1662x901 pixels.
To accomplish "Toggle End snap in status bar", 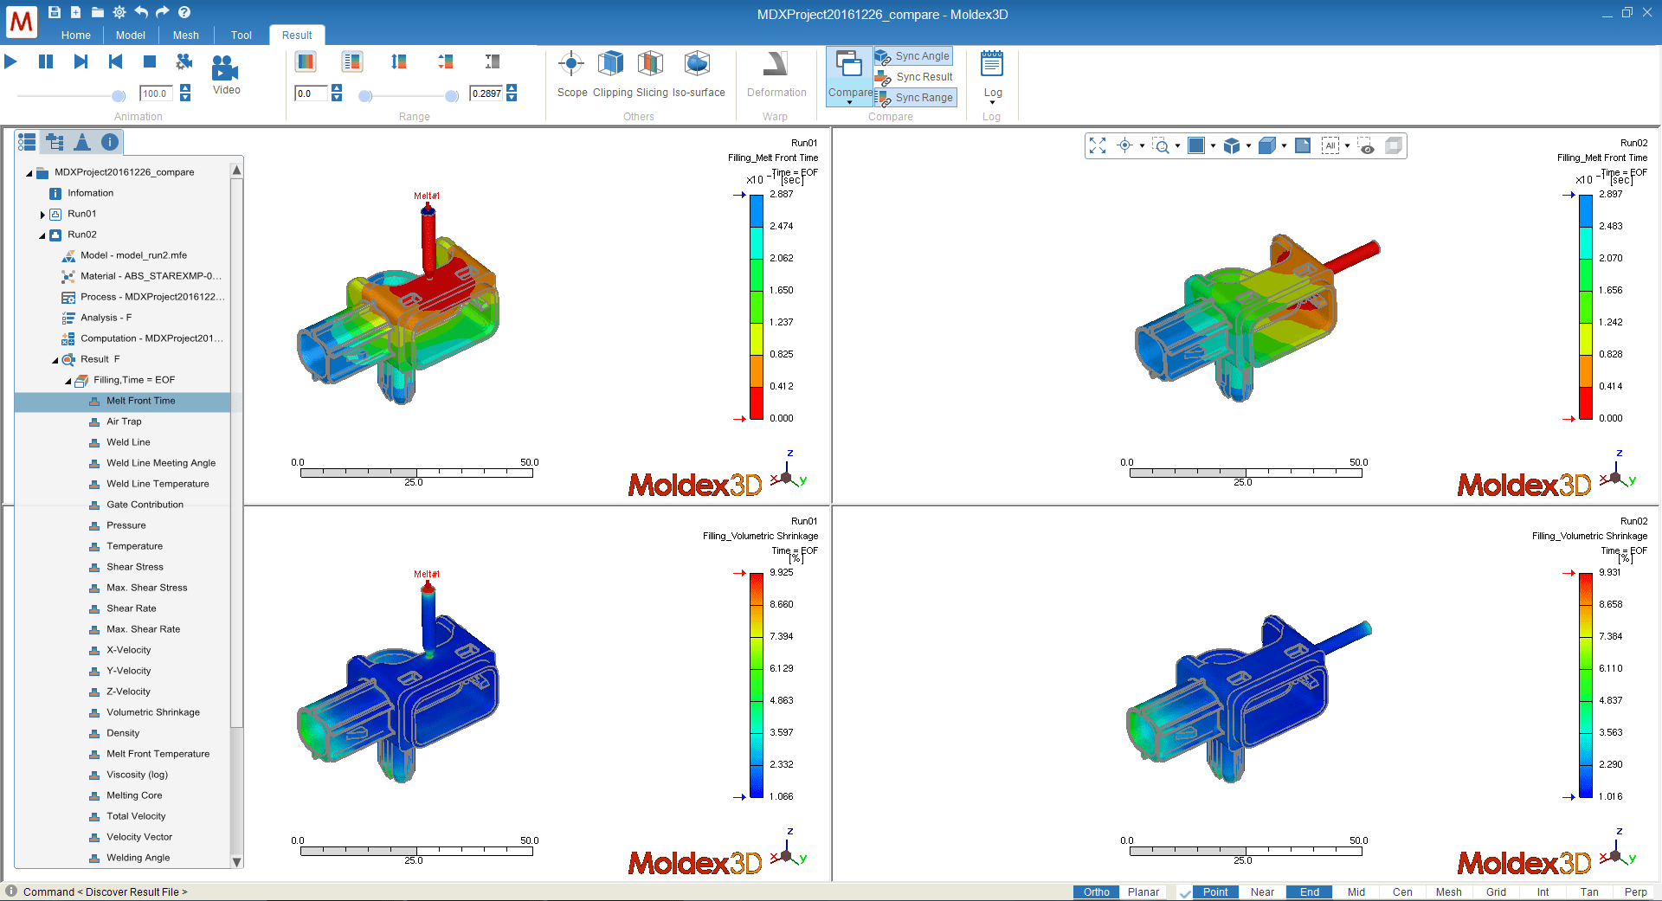I will pyautogui.click(x=1309, y=892).
